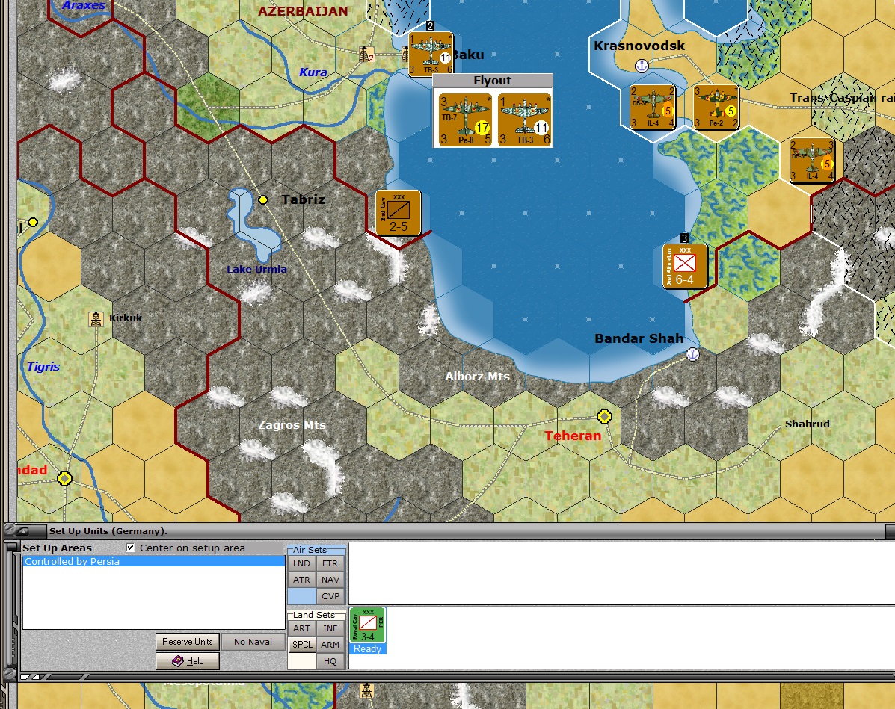The height and width of the screenshot is (709, 895).
Task: Select Controlled by Persia setup area
Action: (153, 561)
